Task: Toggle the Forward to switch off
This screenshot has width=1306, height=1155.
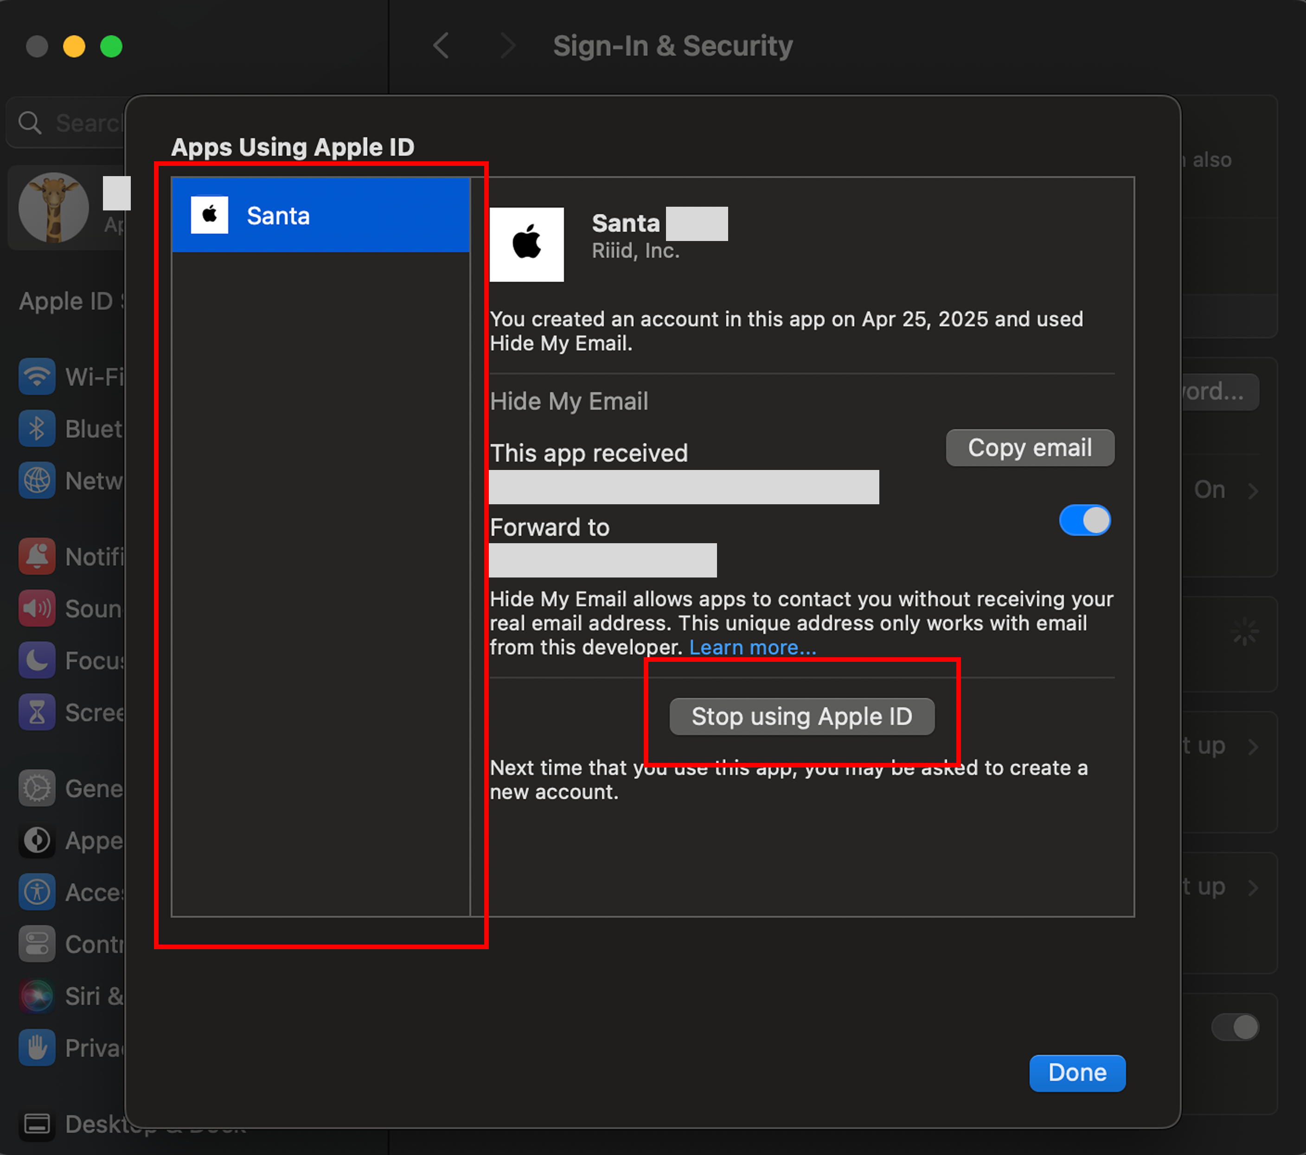Action: pyautogui.click(x=1084, y=520)
